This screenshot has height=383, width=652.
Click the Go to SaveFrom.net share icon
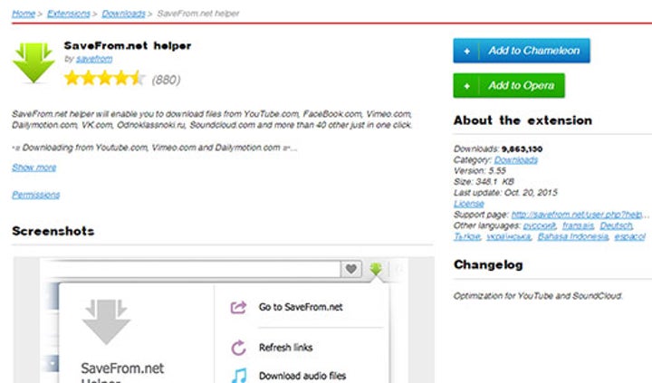pyautogui.click(x=238, y=308)
